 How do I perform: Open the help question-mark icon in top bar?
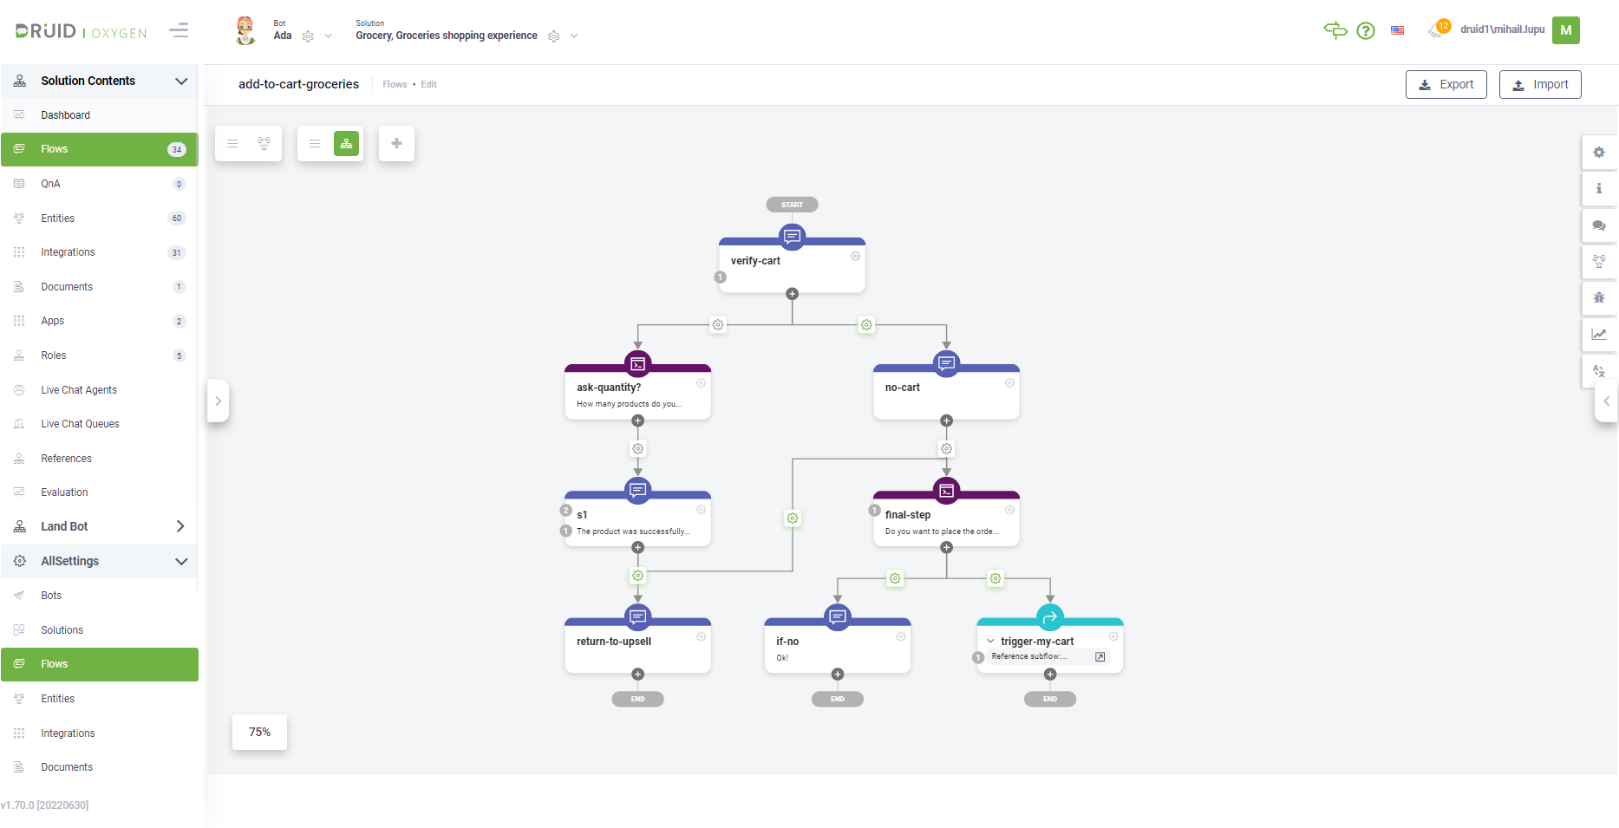tap(1366, 30)
